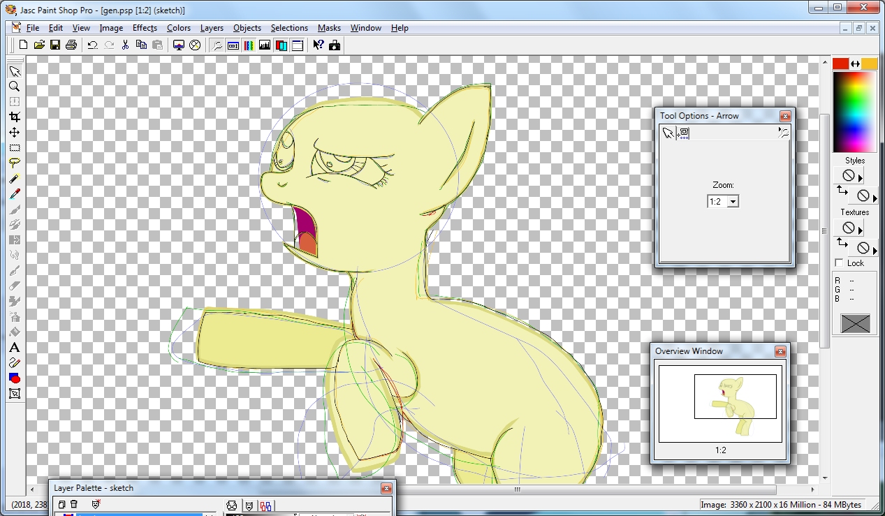Select the Freehand lasso selection tool
Screen dimensions: 885x516
click(14, 163)
